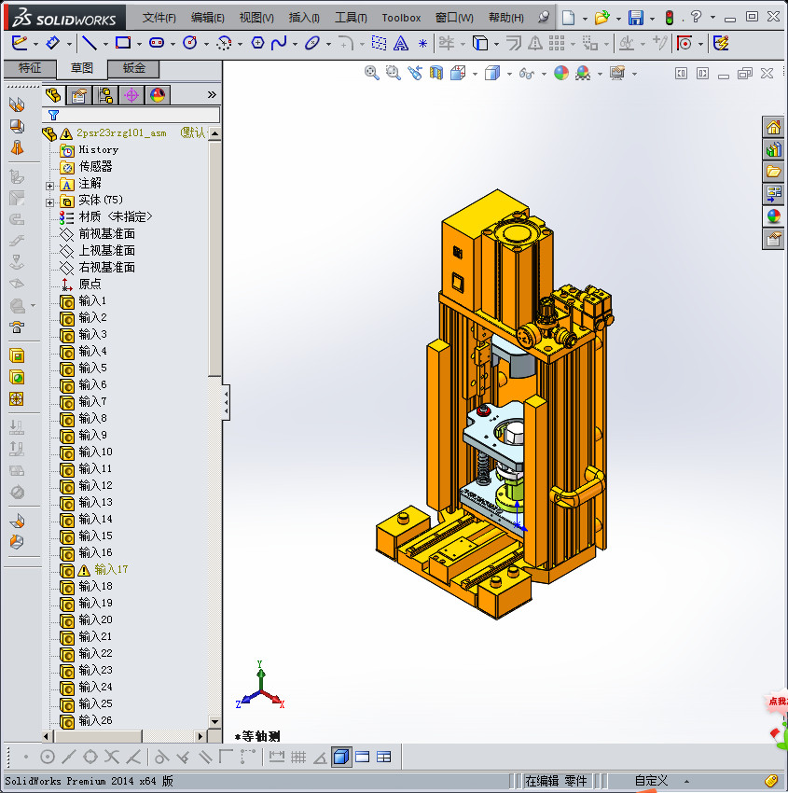Image resolution: width=788 pixels, height=793 pixels.
Task: Open the FeatureManager design tree tab
Action: pyautogui.click(x=53, y=95)
